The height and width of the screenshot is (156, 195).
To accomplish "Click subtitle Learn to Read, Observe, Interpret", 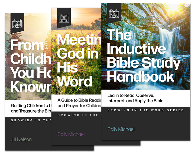I will 135,98.
